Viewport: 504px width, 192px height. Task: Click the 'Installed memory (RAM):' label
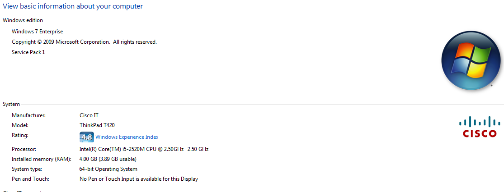(x=42, y=159)
